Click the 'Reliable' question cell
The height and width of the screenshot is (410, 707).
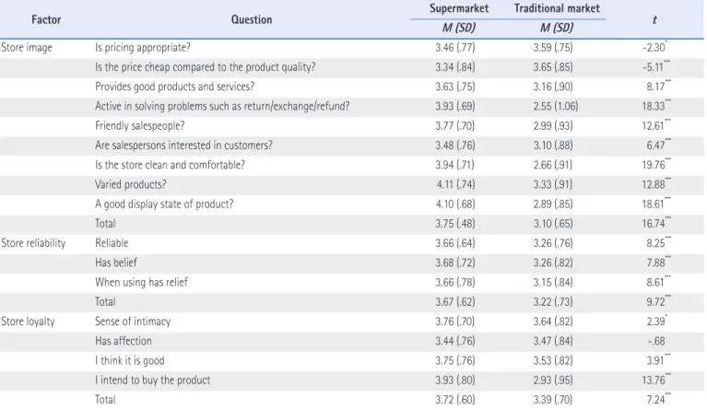coord(112,243)
